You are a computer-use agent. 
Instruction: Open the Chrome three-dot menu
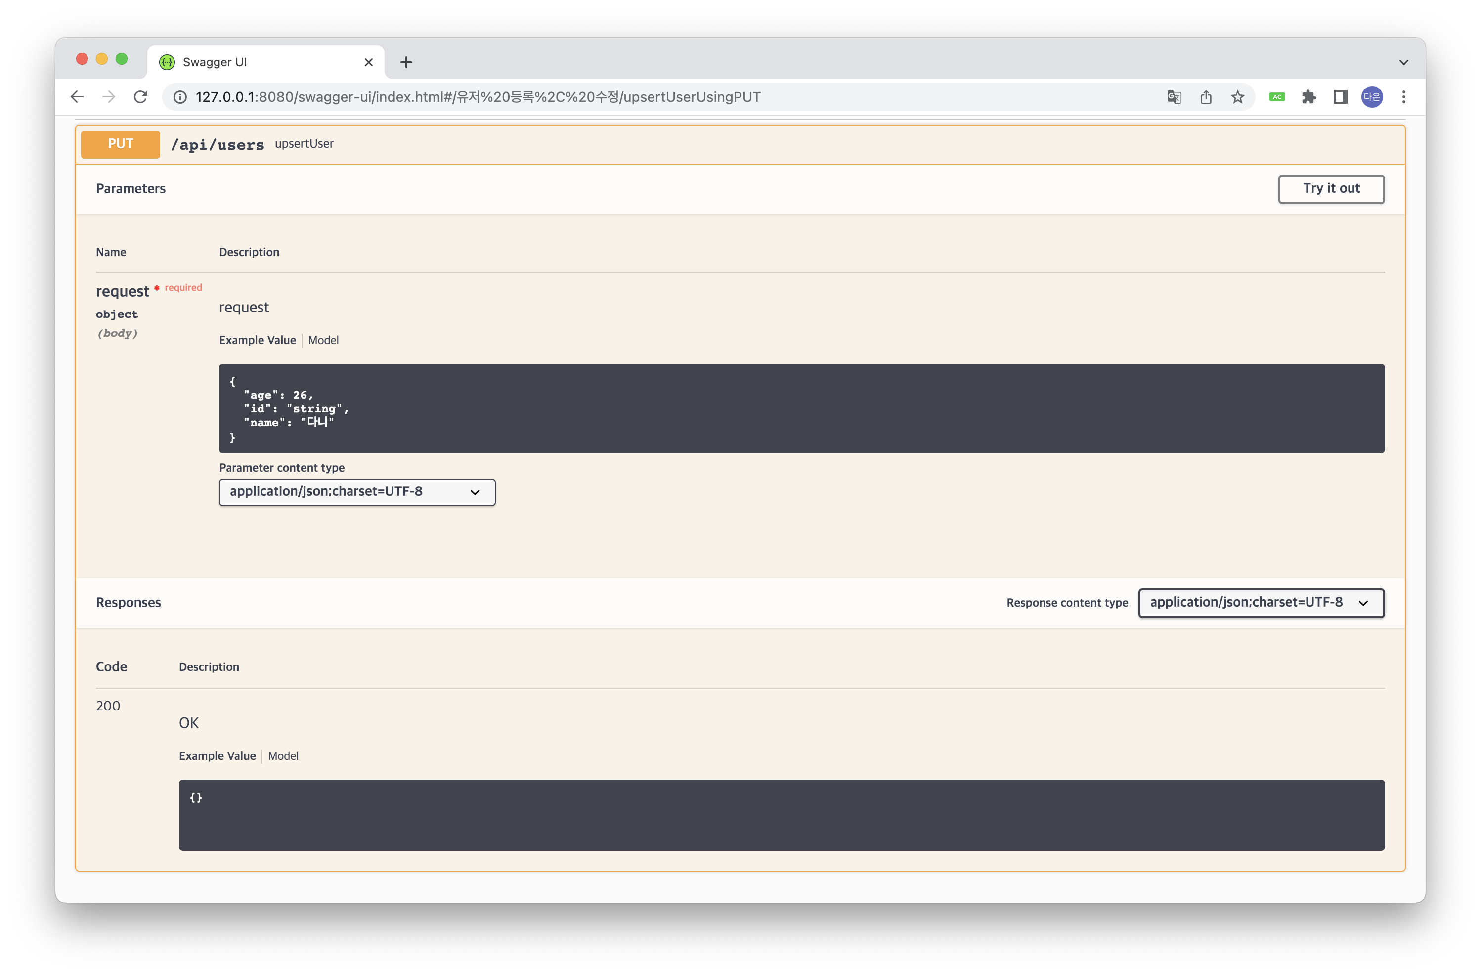[x=1403, y=97]
